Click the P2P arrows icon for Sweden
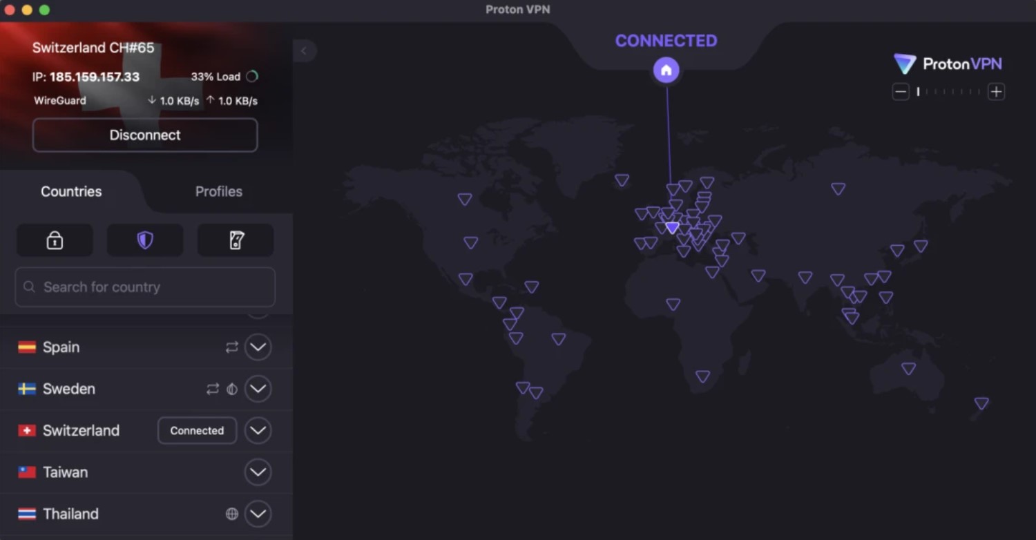 pos(213,389)
